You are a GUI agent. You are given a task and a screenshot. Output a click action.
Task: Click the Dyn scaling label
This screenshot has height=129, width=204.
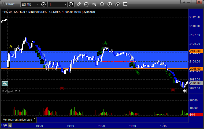[4, 125]
